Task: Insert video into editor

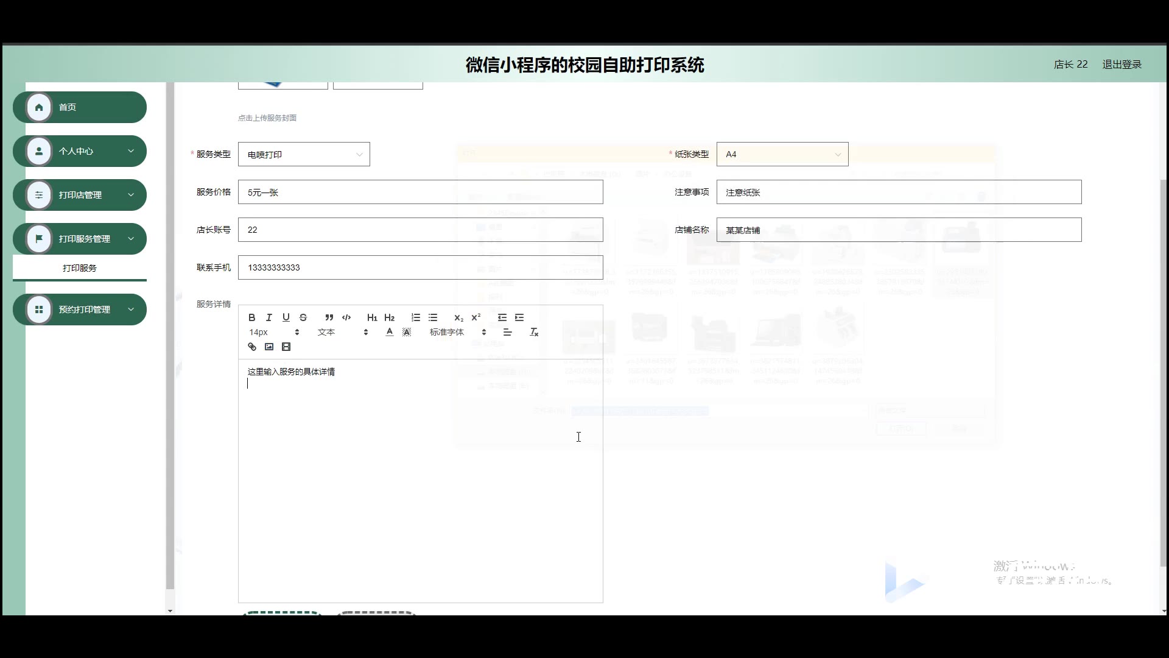Action: [x=286, y=347]
